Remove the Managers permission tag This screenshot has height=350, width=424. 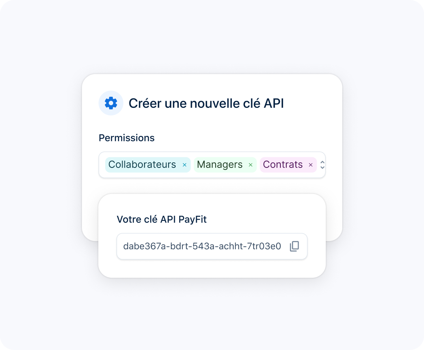point(250,165)
